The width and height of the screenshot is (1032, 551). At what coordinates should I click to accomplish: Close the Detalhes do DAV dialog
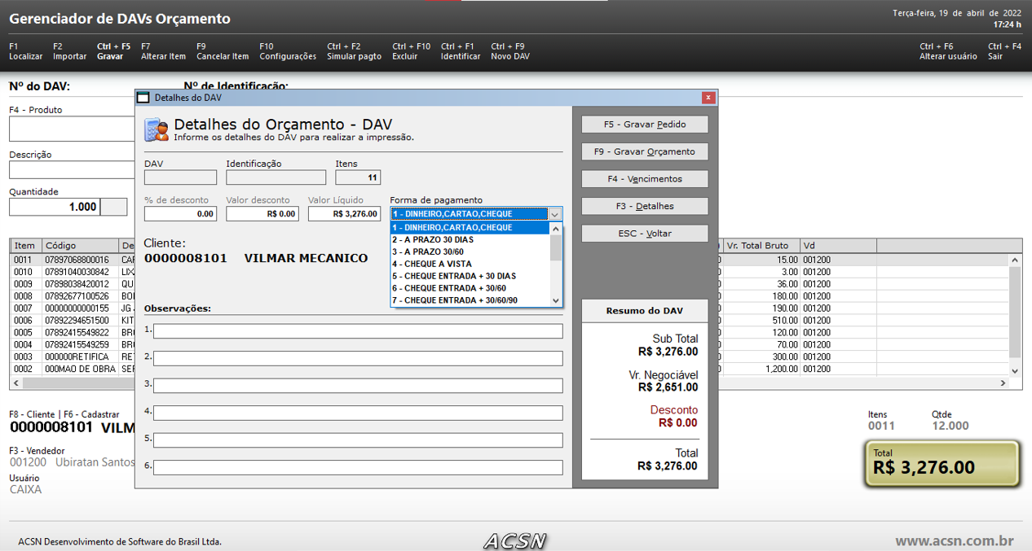[x=708, y=98]
